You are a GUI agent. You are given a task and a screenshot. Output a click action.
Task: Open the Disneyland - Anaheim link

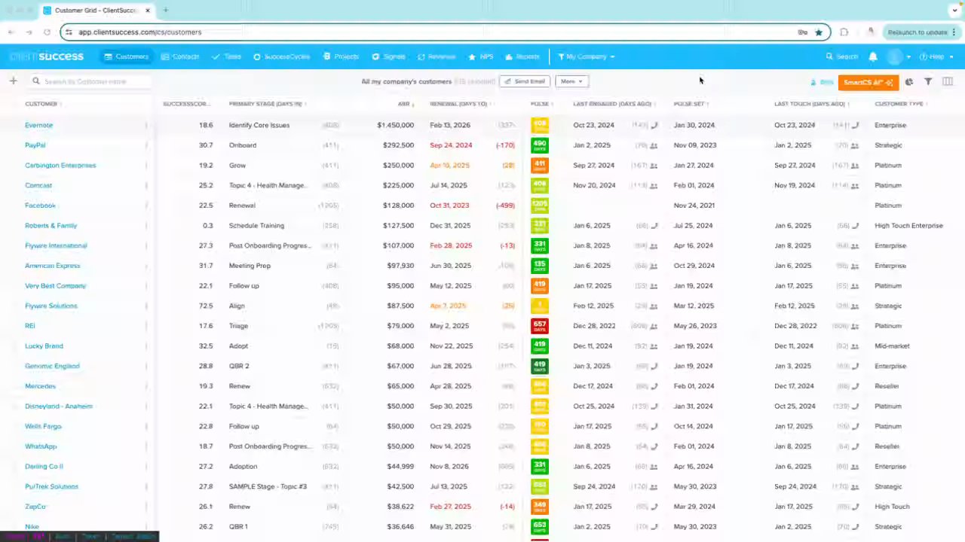tap(59, 406)
